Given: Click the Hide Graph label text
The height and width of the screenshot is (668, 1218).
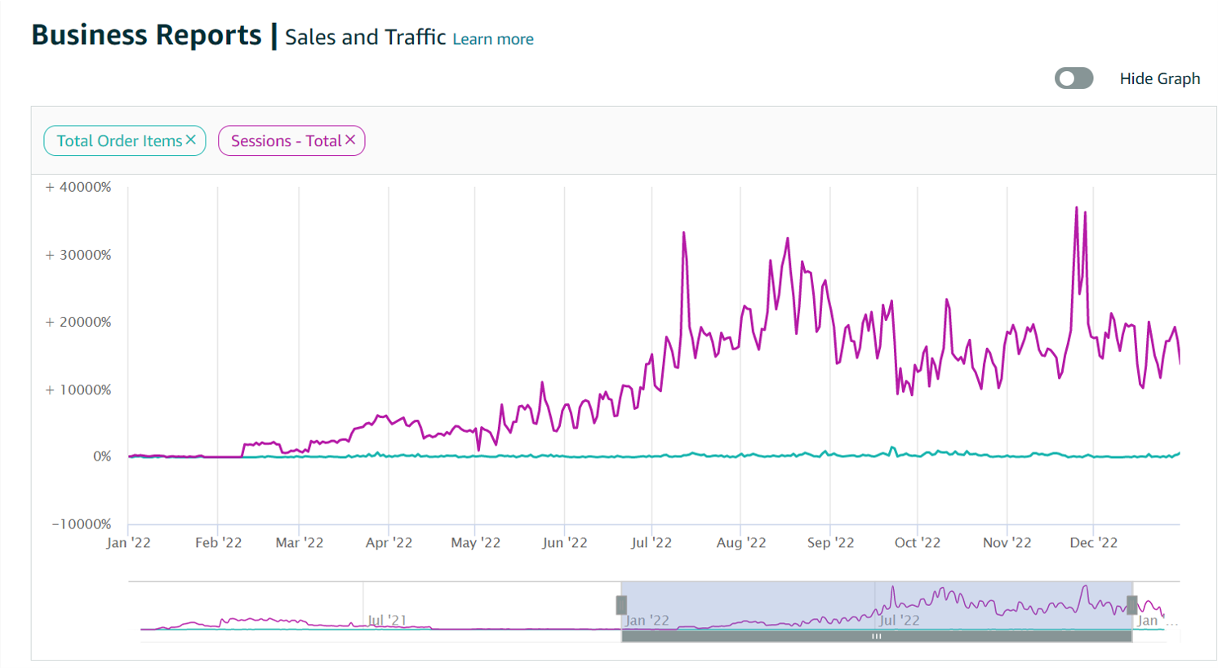Looking at the screenshot, I should (1160, 78).
